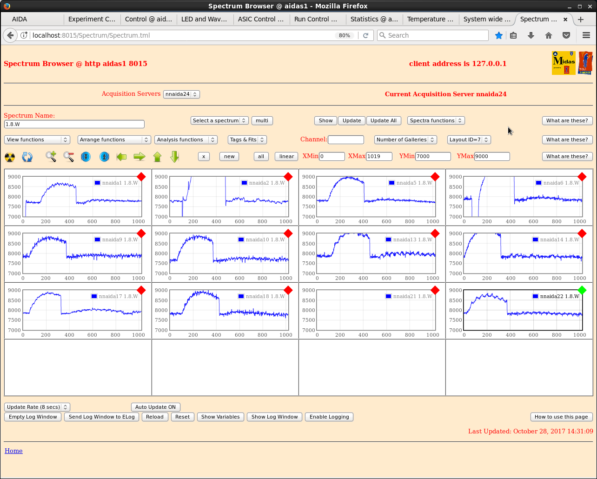Click the red diamond on nnaida1 plot

[141, 177]
